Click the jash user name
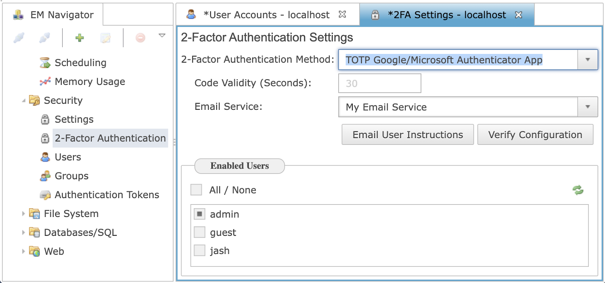 point(220,251)
